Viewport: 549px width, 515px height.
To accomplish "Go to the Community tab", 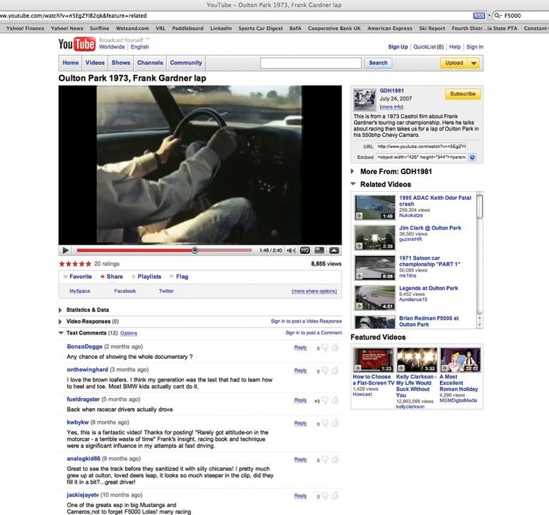I will [186, 63].
